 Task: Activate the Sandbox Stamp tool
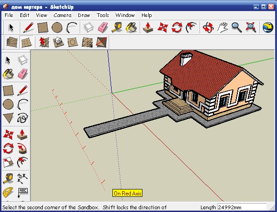(58, 42)
